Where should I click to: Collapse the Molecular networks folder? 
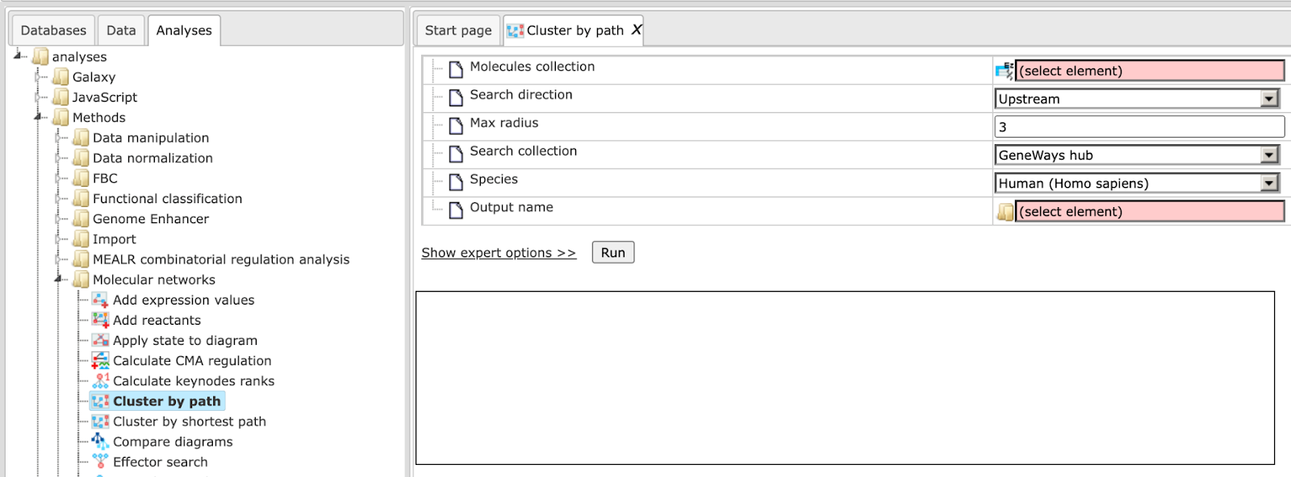pyautogui.click(x=58, y=280)
